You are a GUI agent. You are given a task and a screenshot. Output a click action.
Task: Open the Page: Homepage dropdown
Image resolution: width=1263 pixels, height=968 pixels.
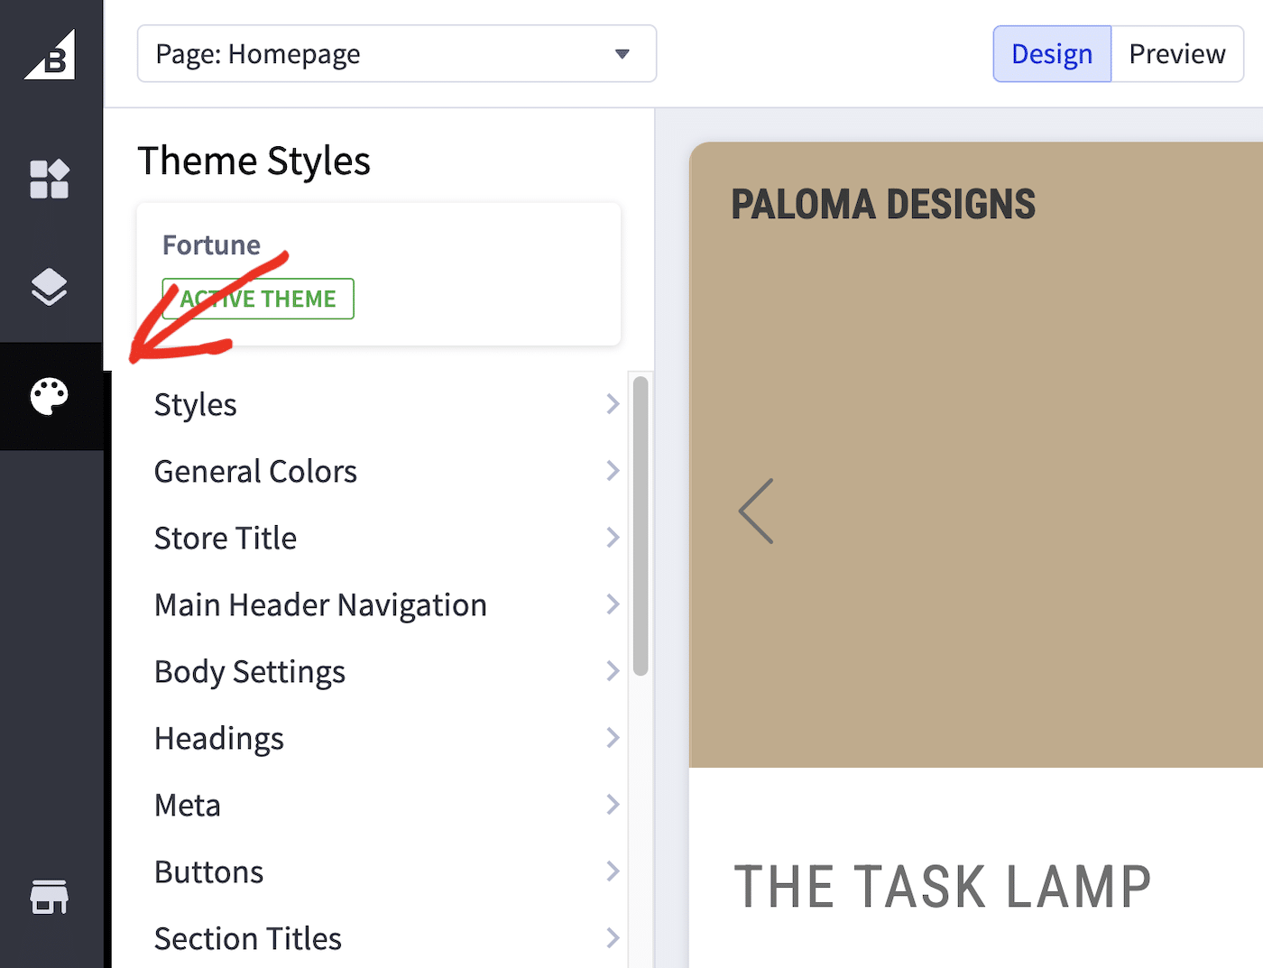pyautogui.click(x=397, y=53)
